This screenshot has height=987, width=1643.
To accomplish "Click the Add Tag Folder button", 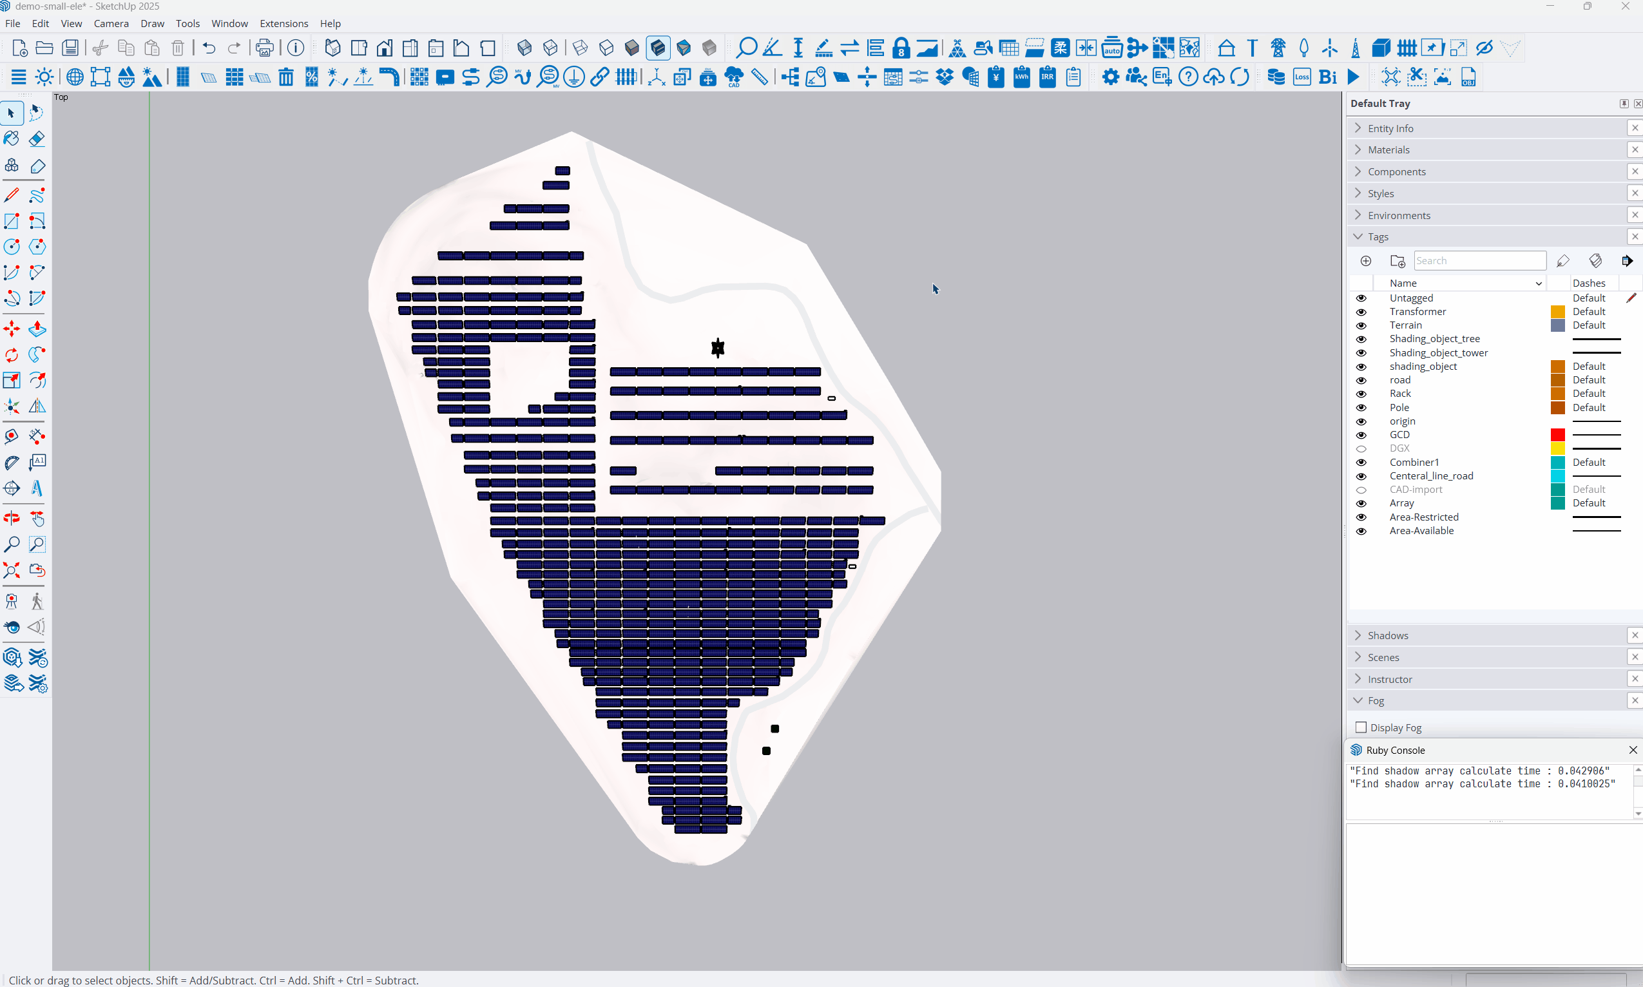I will click(x=1398, y=261).
